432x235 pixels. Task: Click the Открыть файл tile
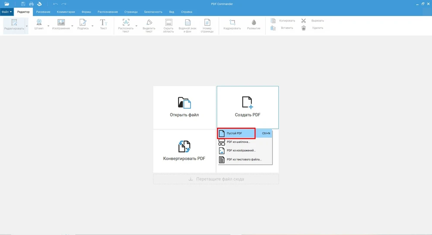pyautogui.click(x=184, y=107)
